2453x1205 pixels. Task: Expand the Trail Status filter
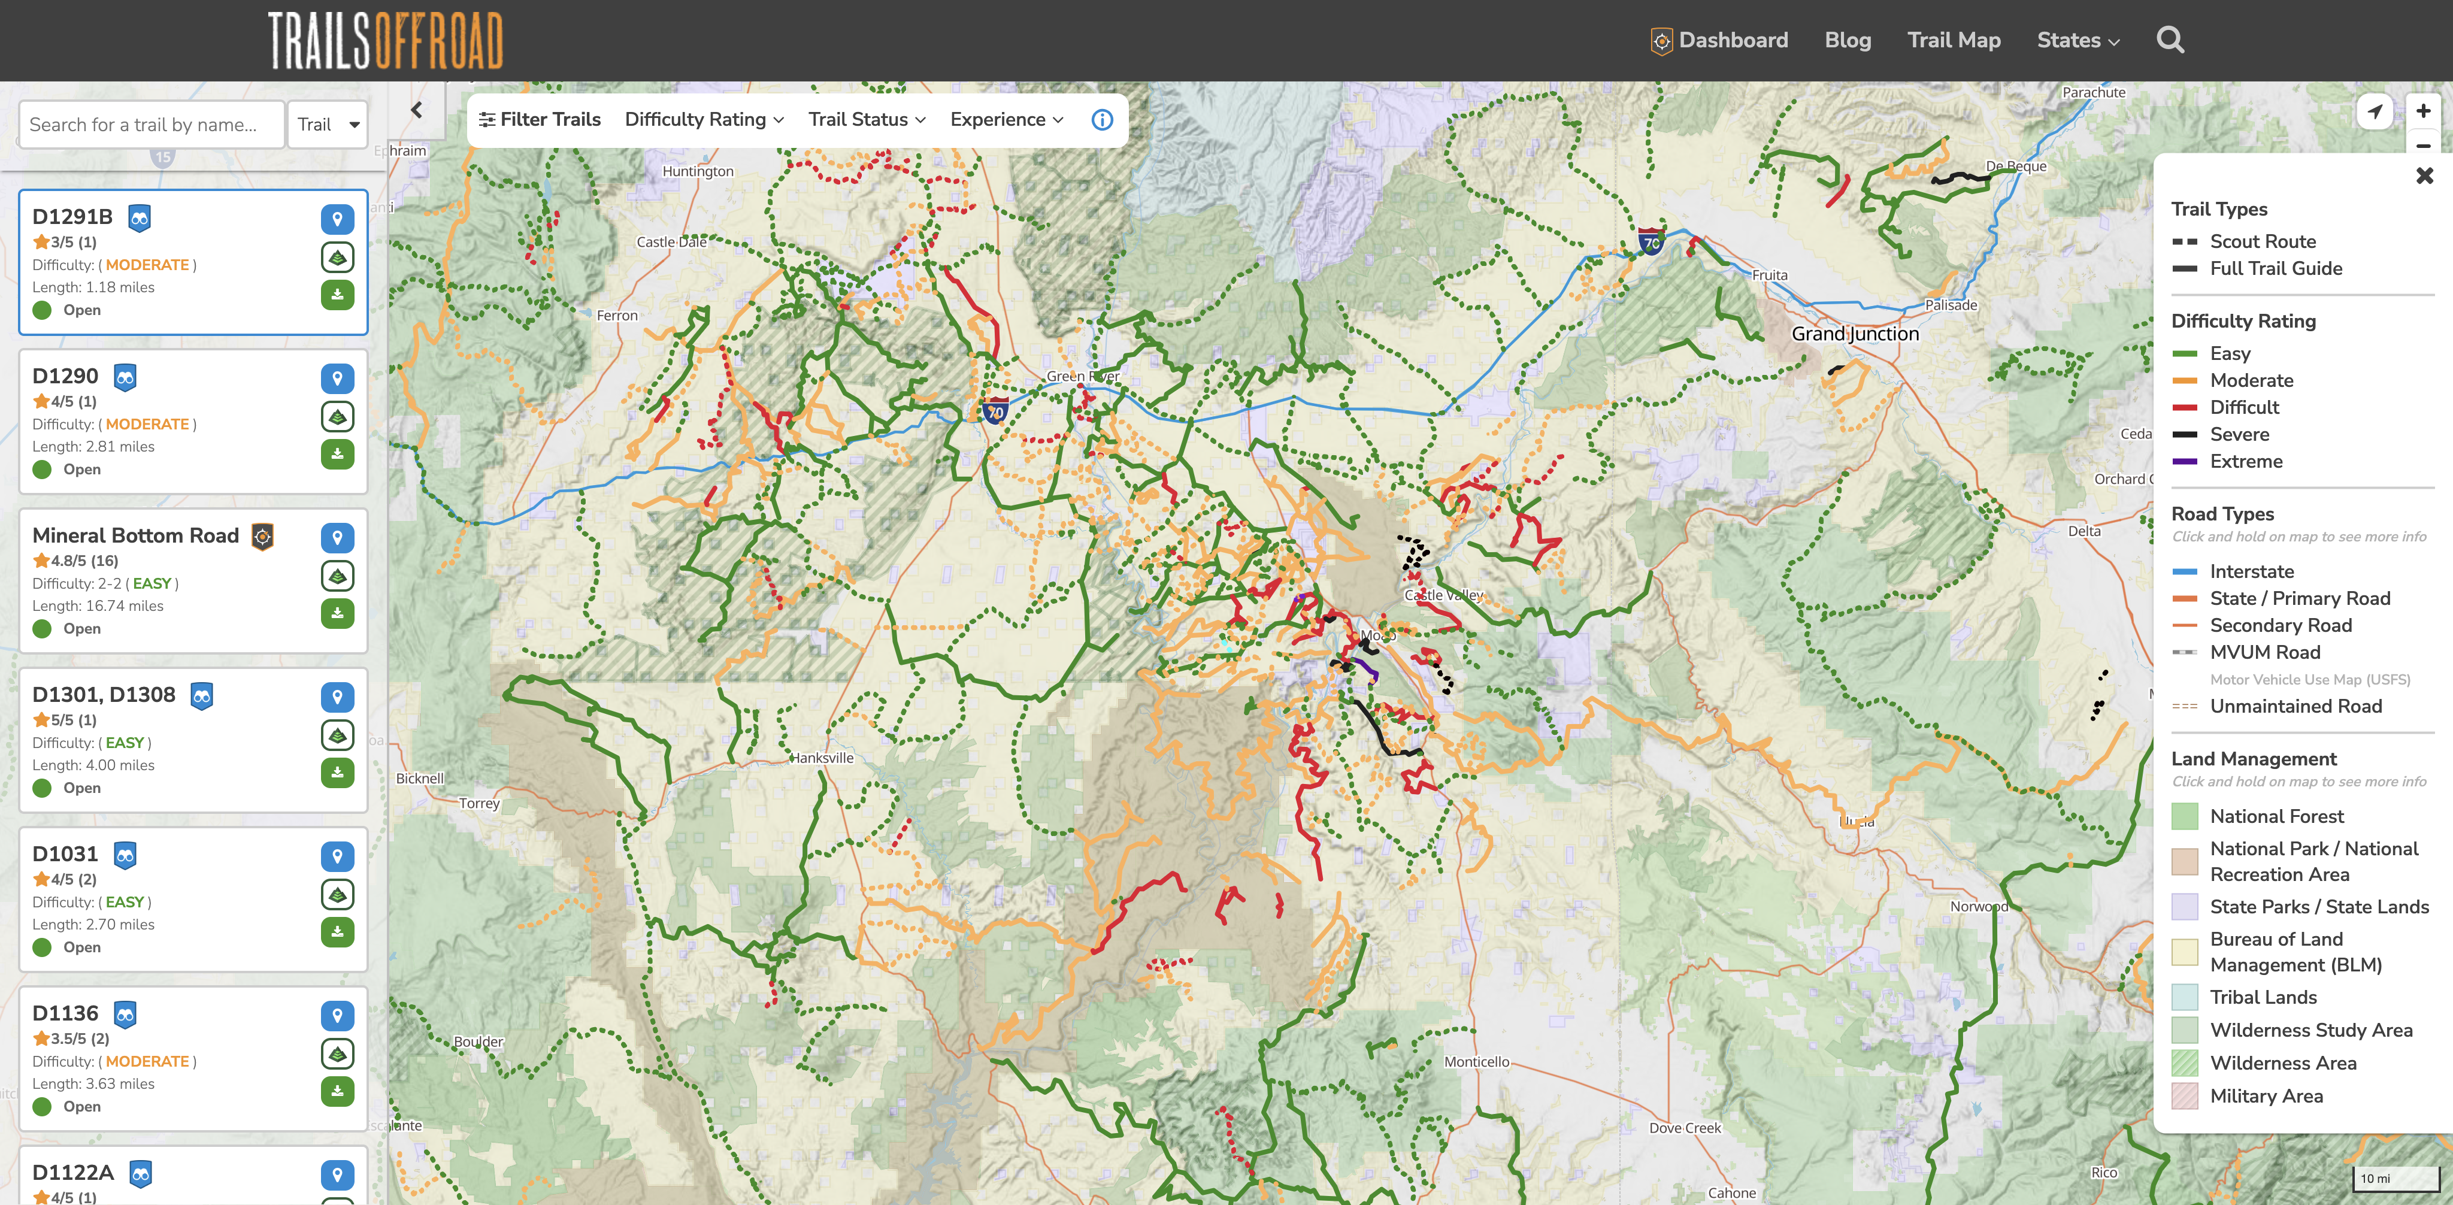coord(867,120)
